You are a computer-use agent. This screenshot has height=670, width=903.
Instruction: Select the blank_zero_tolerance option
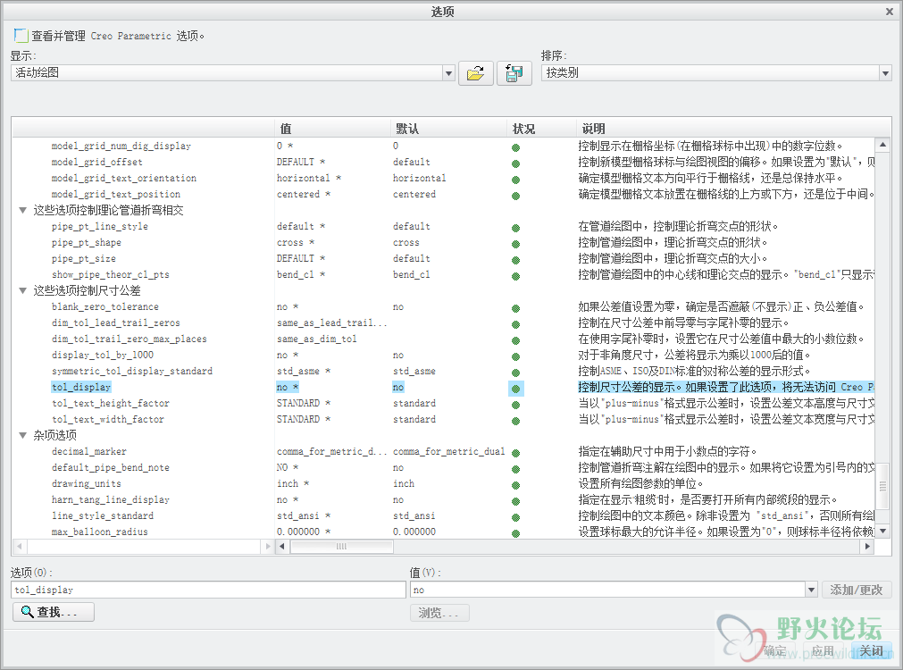105,307
